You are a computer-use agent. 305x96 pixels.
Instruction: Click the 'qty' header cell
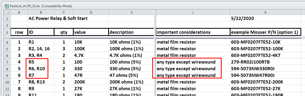coord(64,32)
